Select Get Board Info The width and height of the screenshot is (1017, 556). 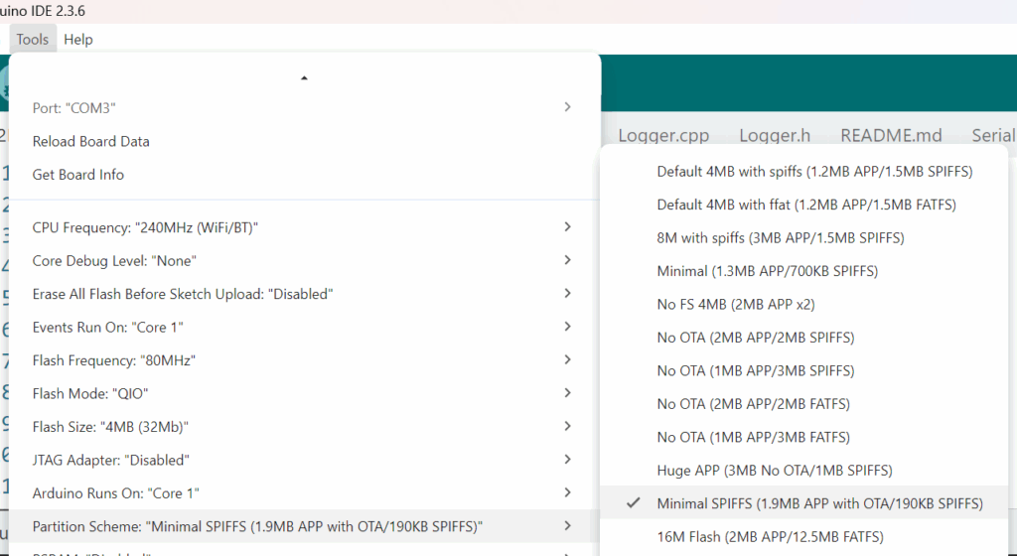tap(78, 175)
